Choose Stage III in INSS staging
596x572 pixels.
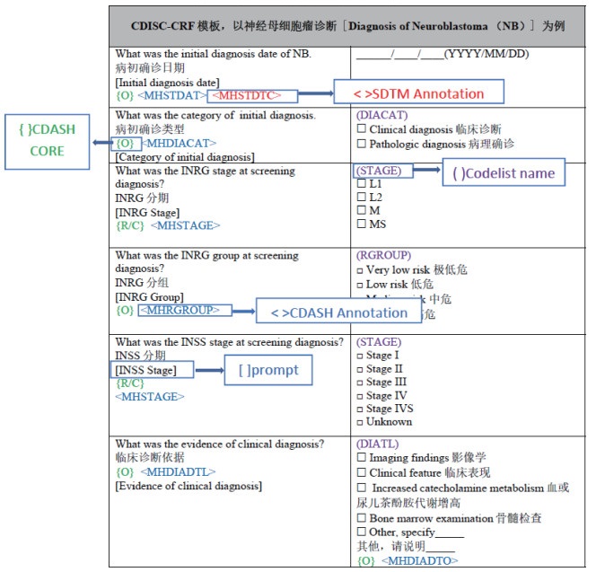361,383
